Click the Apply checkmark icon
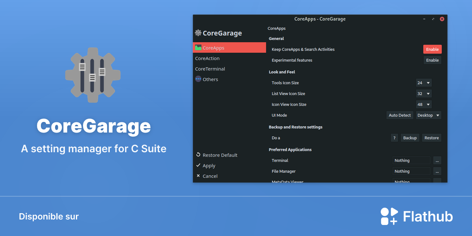This screenshot has height=236, width=472. 198,166
